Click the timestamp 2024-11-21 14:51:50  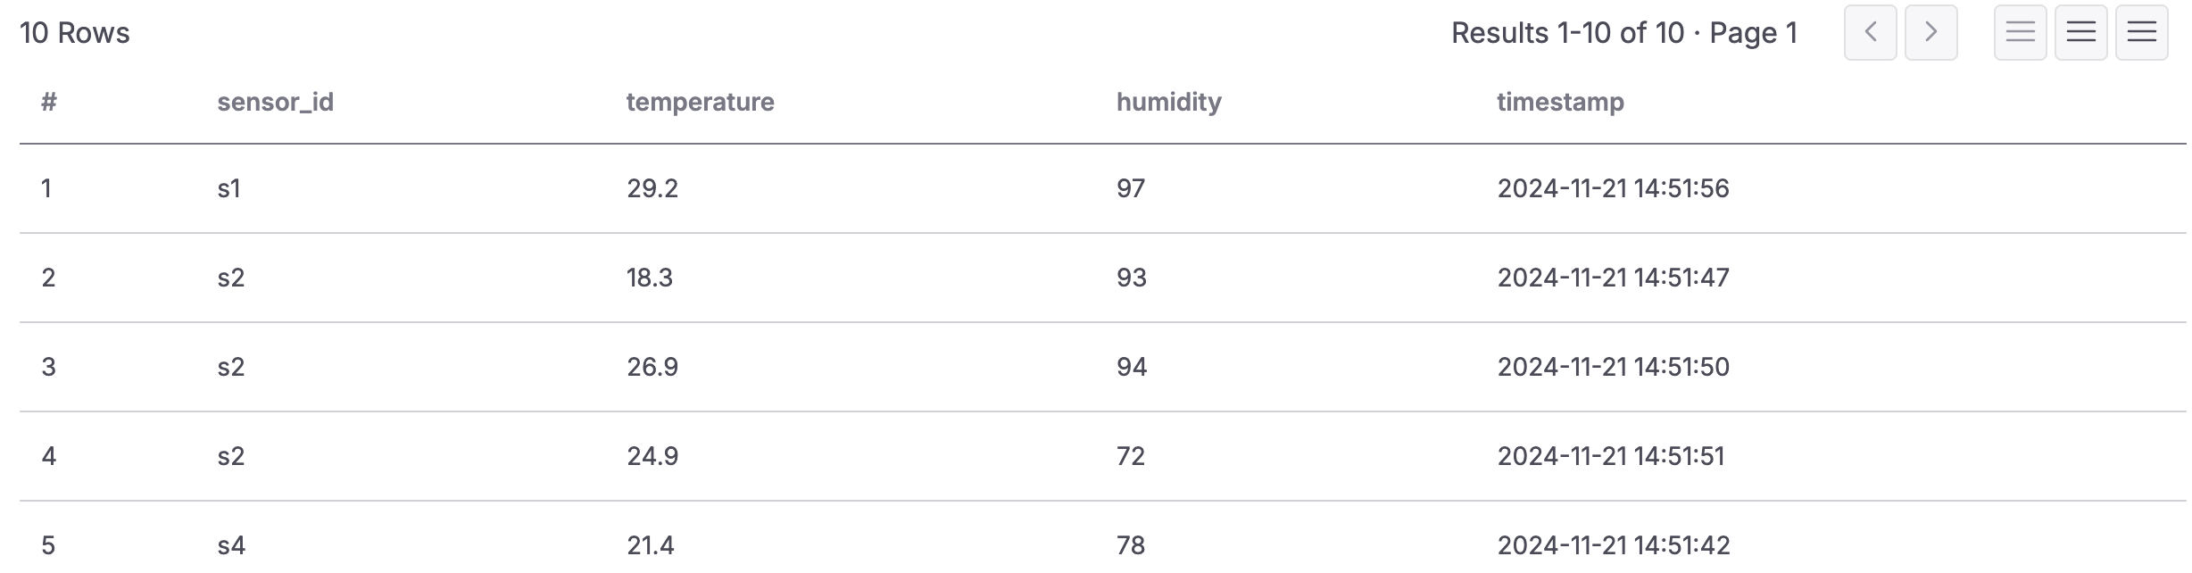(1612, 366)
